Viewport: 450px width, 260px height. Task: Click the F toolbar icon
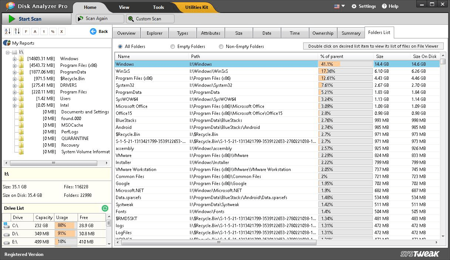click(x=26, y=32)
